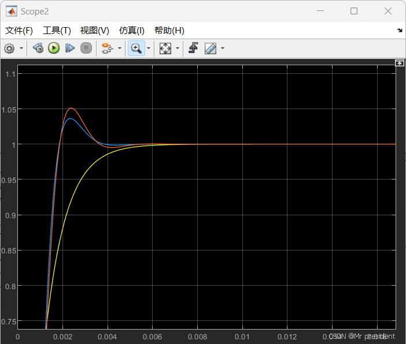Expand the highlight block dropdown arrow

coord(120,48)
